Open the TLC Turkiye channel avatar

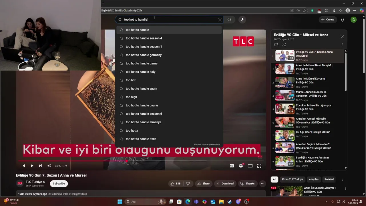pyautogui.click(x=20, y=183)
